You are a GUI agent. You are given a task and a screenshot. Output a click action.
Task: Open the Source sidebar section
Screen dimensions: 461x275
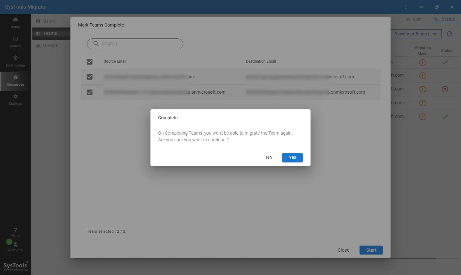(15, 42)
